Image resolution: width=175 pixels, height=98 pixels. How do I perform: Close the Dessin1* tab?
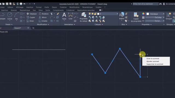coord(28,28)
